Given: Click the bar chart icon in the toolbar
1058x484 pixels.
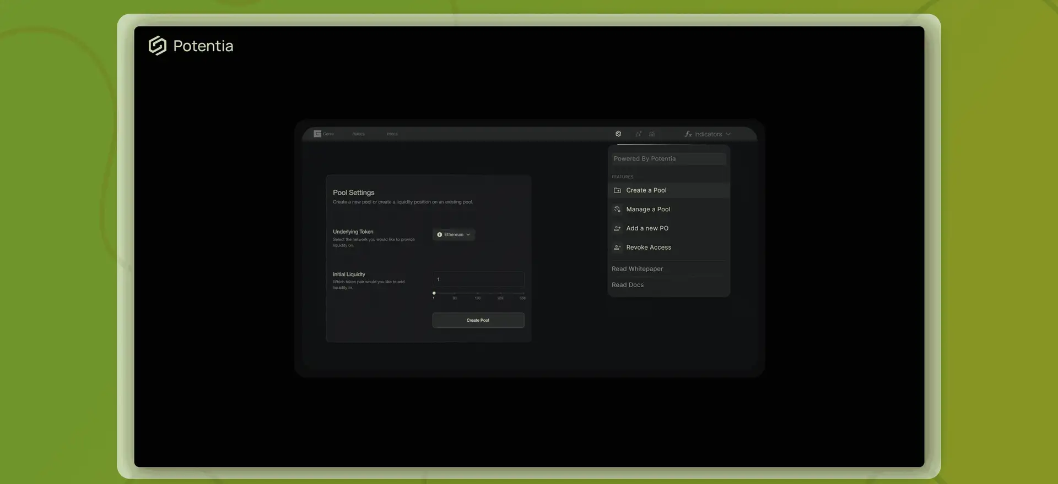Looking at the screenshot, I should pyautogui.click(x=652, y=134).
